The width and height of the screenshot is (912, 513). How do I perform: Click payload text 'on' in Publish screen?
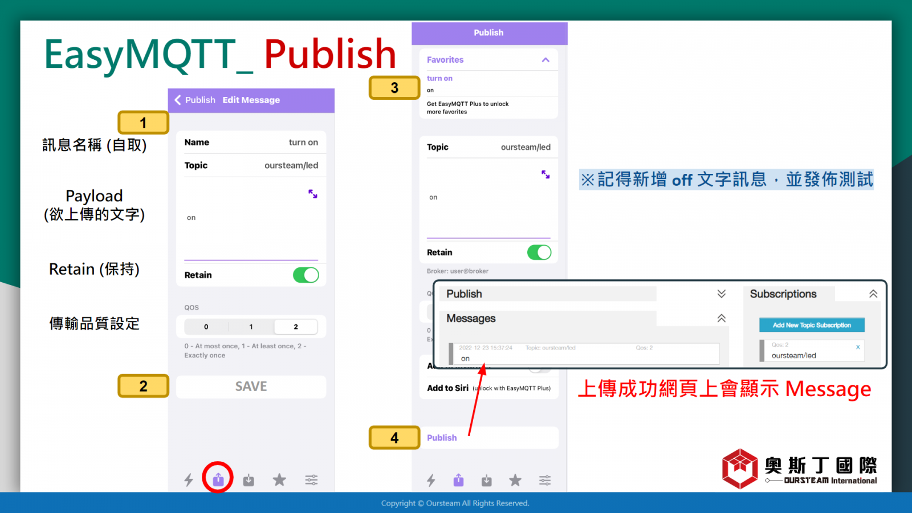[x=433, y=197]
